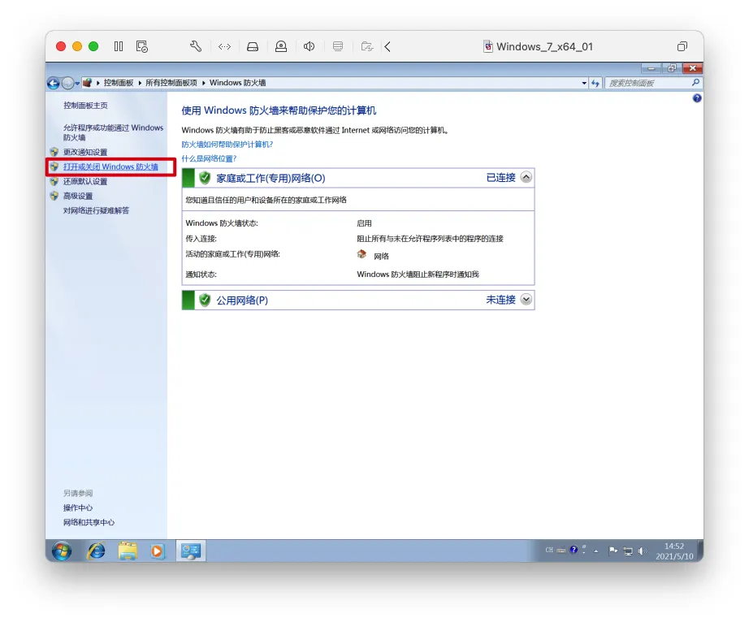
Task: Collapse 家庭或工作(专用)网络 section chevron
Action: 526,178
